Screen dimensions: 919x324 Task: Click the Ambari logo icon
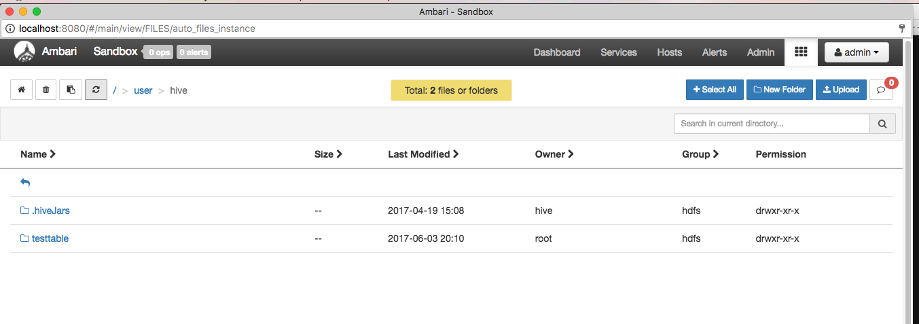tap(24, 52)
